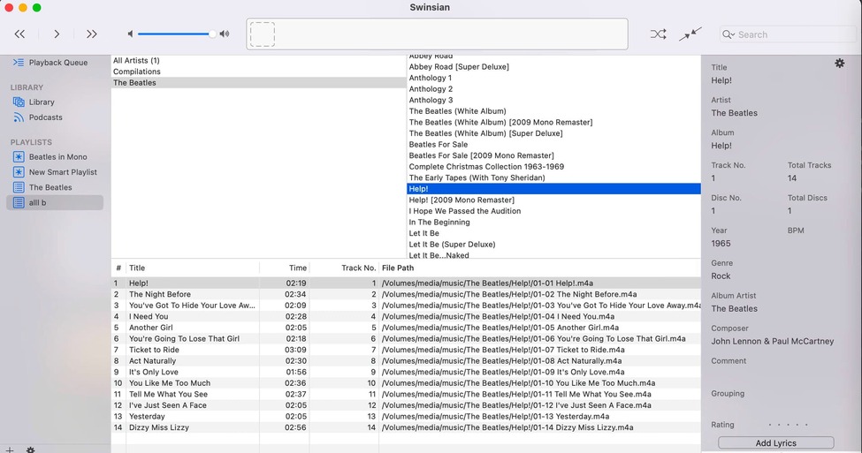Open track info gear menu

pos(840,64)
